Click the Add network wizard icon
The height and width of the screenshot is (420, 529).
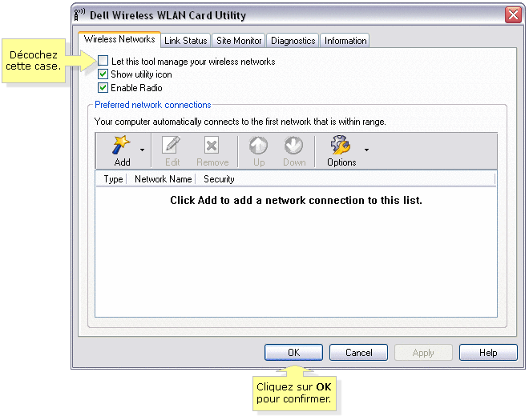coord(121,145)
